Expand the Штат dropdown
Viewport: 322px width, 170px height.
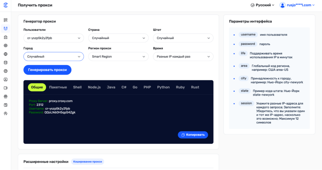pos(183,38)
